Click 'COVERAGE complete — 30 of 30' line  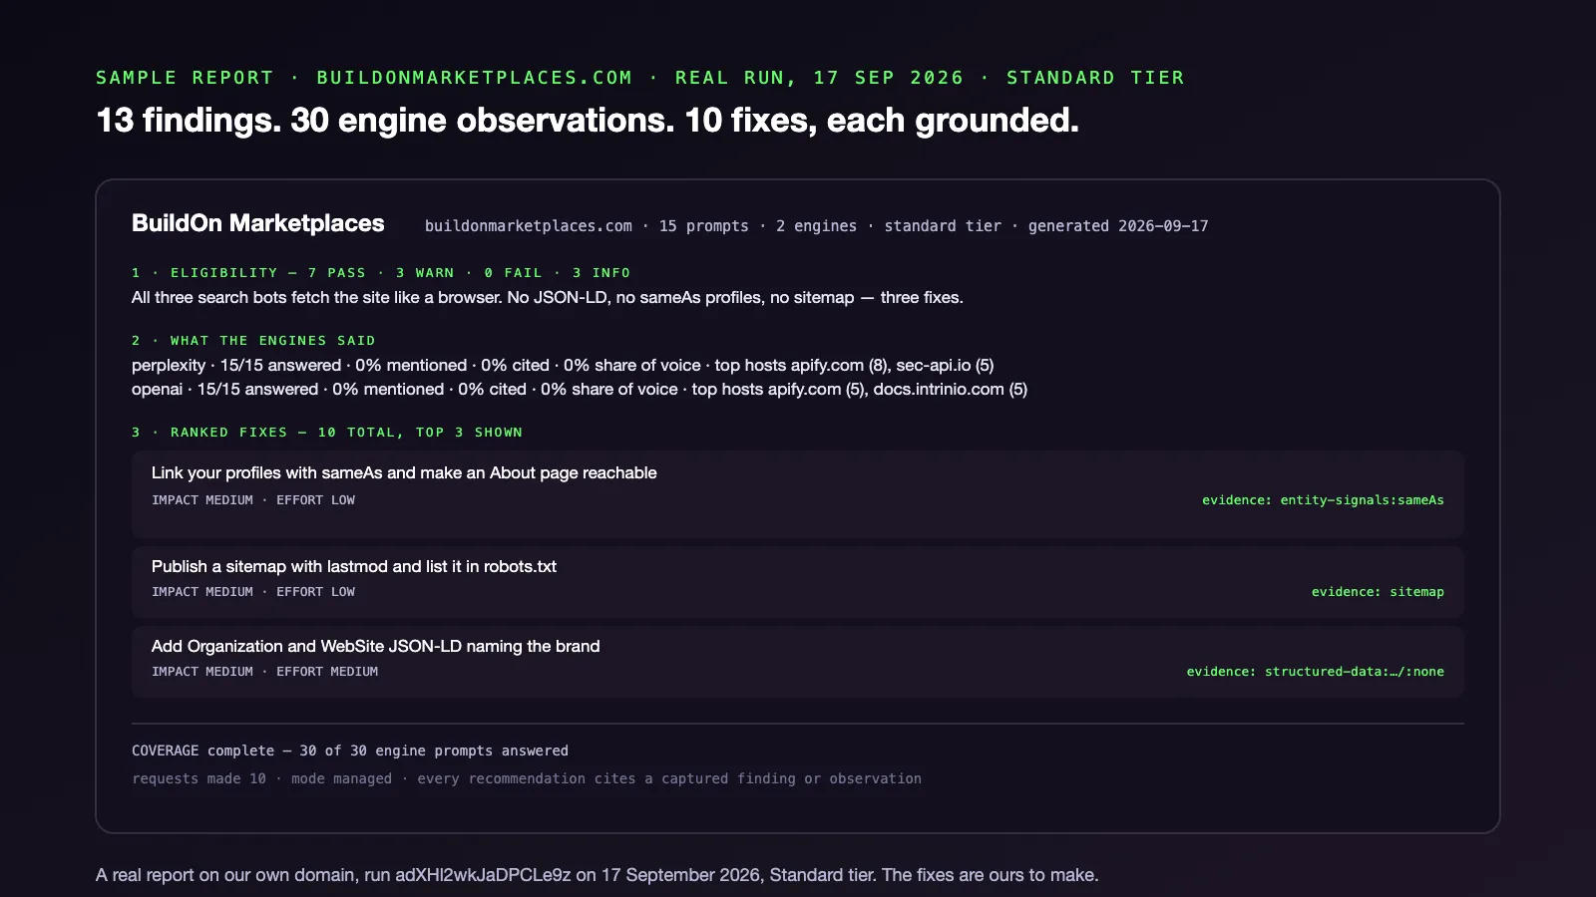tap(350, 750)
